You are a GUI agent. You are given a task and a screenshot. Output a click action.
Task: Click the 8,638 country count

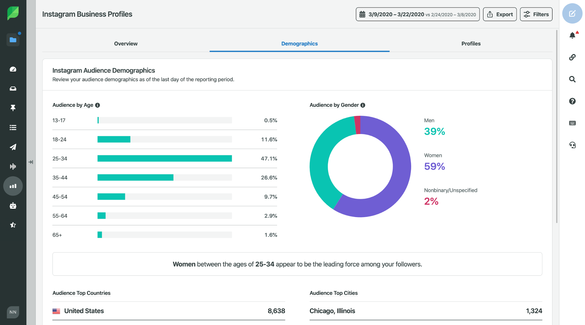tap(276, 311)
